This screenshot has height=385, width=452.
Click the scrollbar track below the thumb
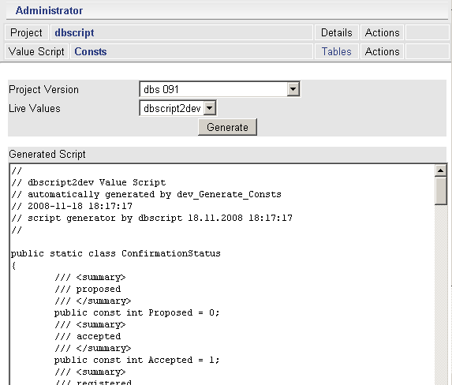point(440,294)
